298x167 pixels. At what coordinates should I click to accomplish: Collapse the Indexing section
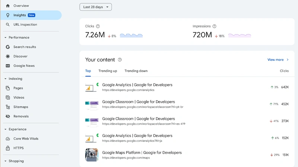pyautogui.click(x=5, y=79)
